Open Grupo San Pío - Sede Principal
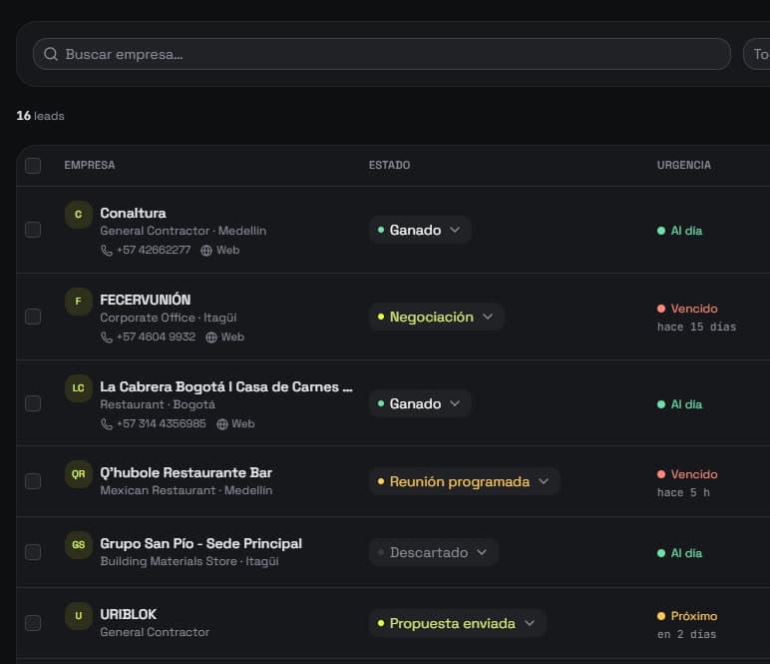This screenshot has width=770, height=664. coord(200,543)
